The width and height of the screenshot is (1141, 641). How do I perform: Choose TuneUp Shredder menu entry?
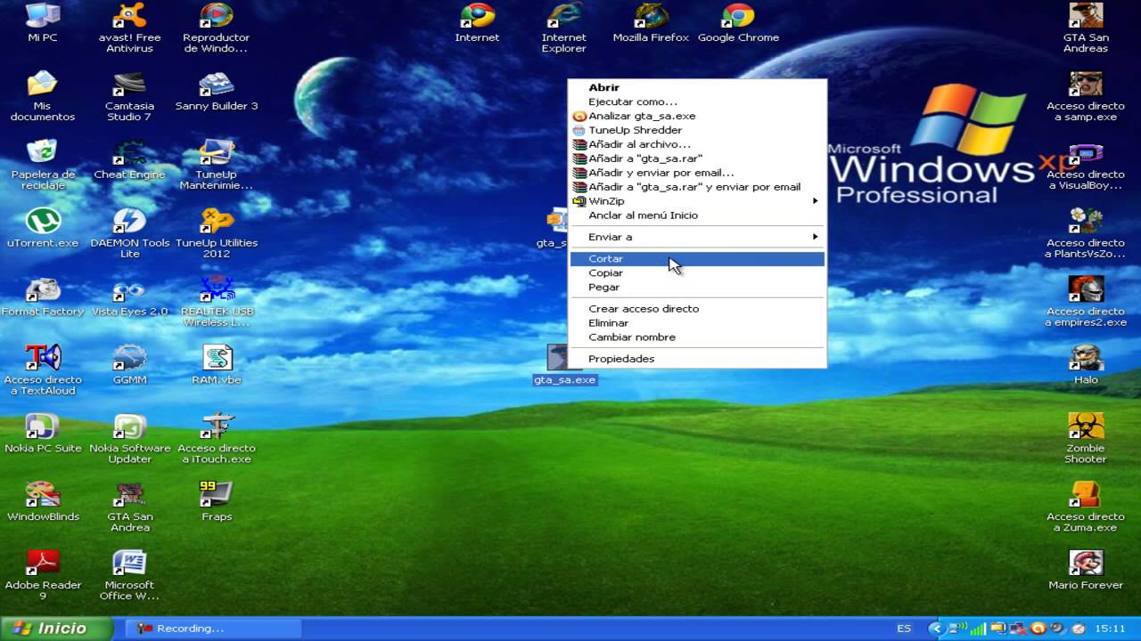point(697,130)
